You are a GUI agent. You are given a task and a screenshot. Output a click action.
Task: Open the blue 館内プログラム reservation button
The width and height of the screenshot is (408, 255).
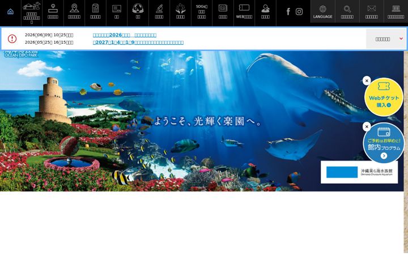(384, 143)
